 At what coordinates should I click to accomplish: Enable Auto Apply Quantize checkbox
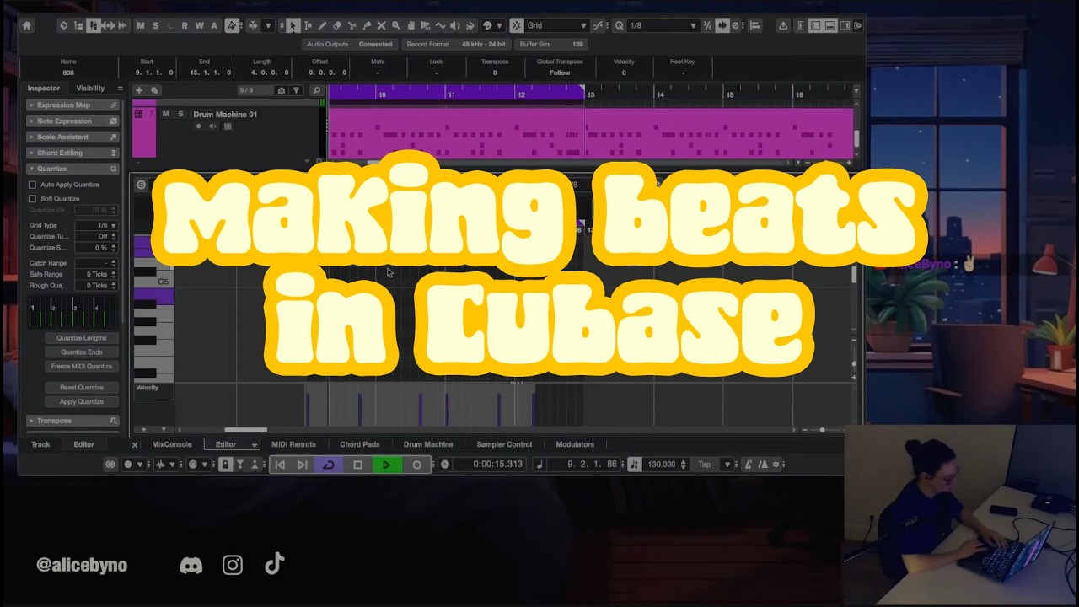pos(33,185)
